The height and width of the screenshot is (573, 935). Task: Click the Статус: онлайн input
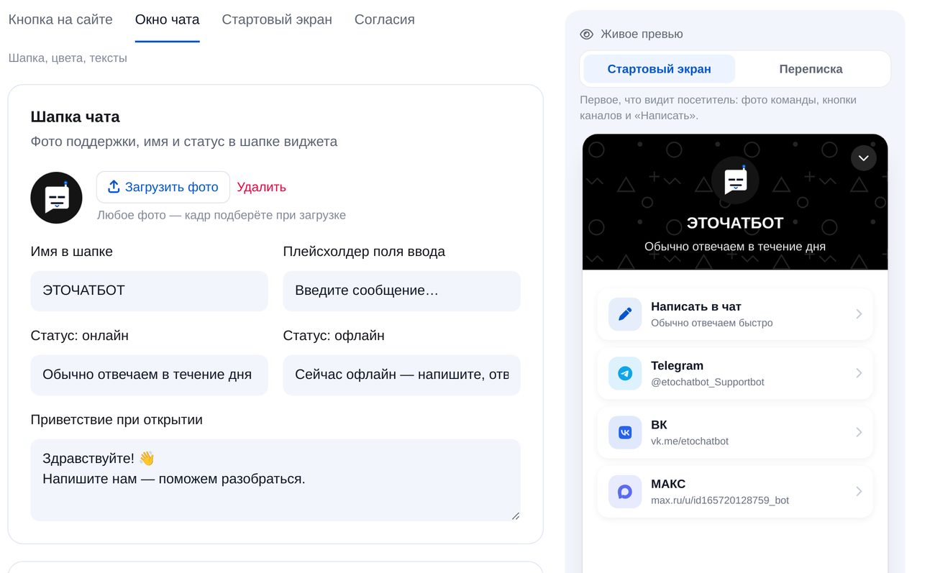[149, 375]
